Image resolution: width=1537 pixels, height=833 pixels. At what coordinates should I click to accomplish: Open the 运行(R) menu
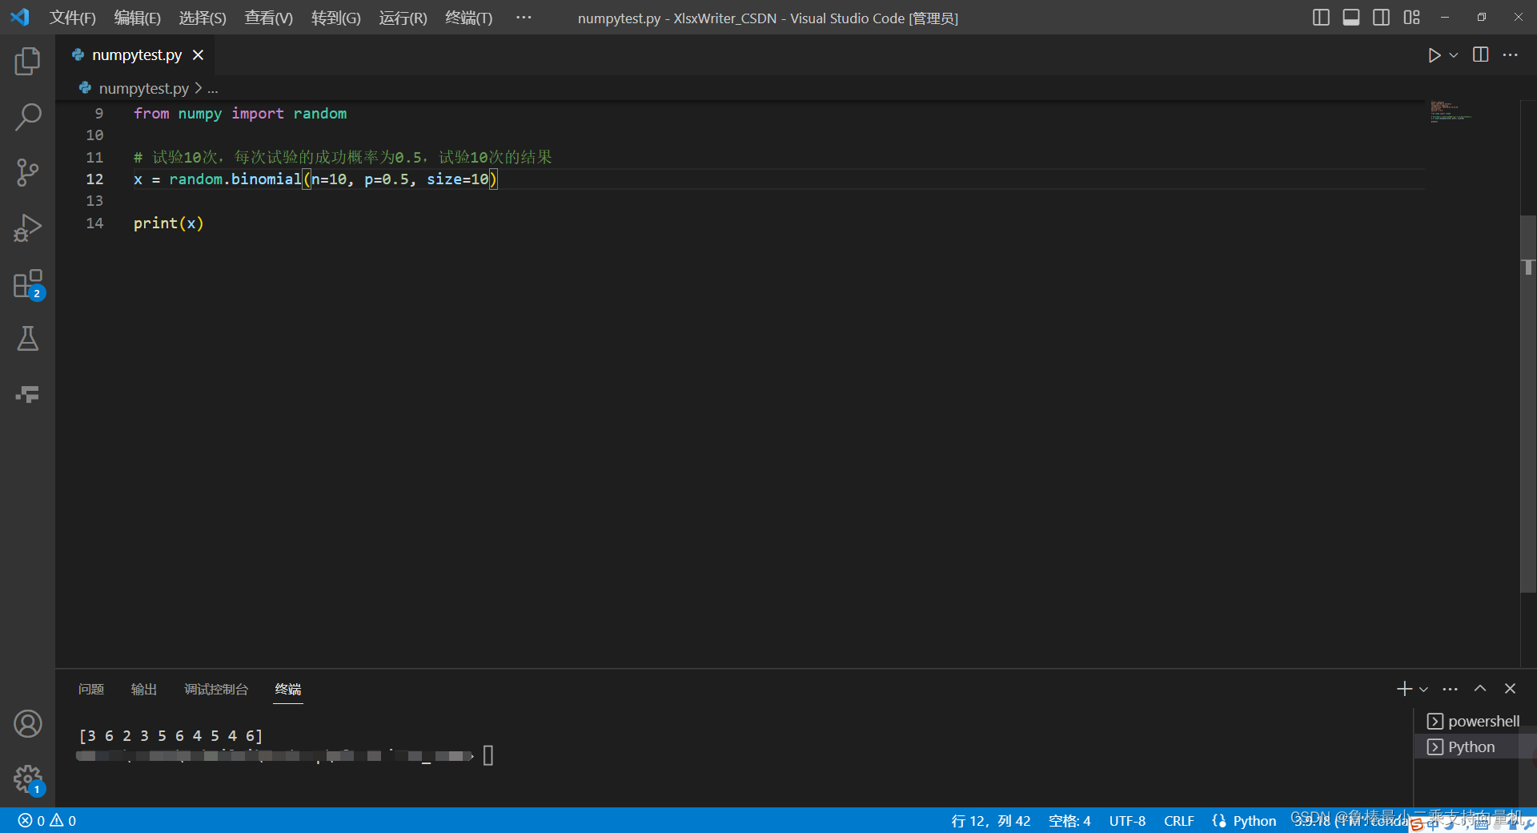click(403, 18)
